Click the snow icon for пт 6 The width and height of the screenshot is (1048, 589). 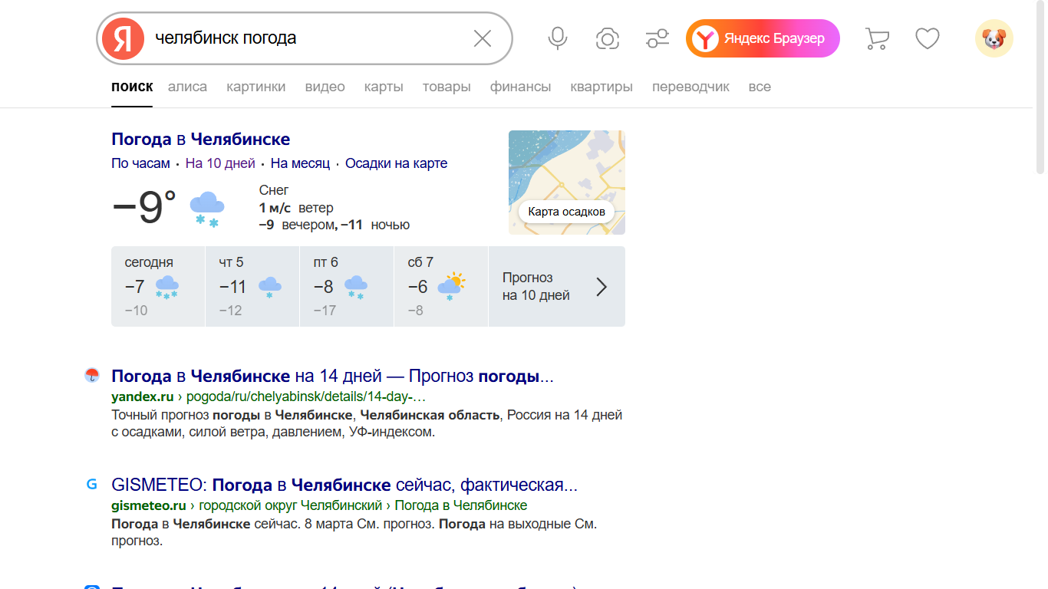[356, 288]
